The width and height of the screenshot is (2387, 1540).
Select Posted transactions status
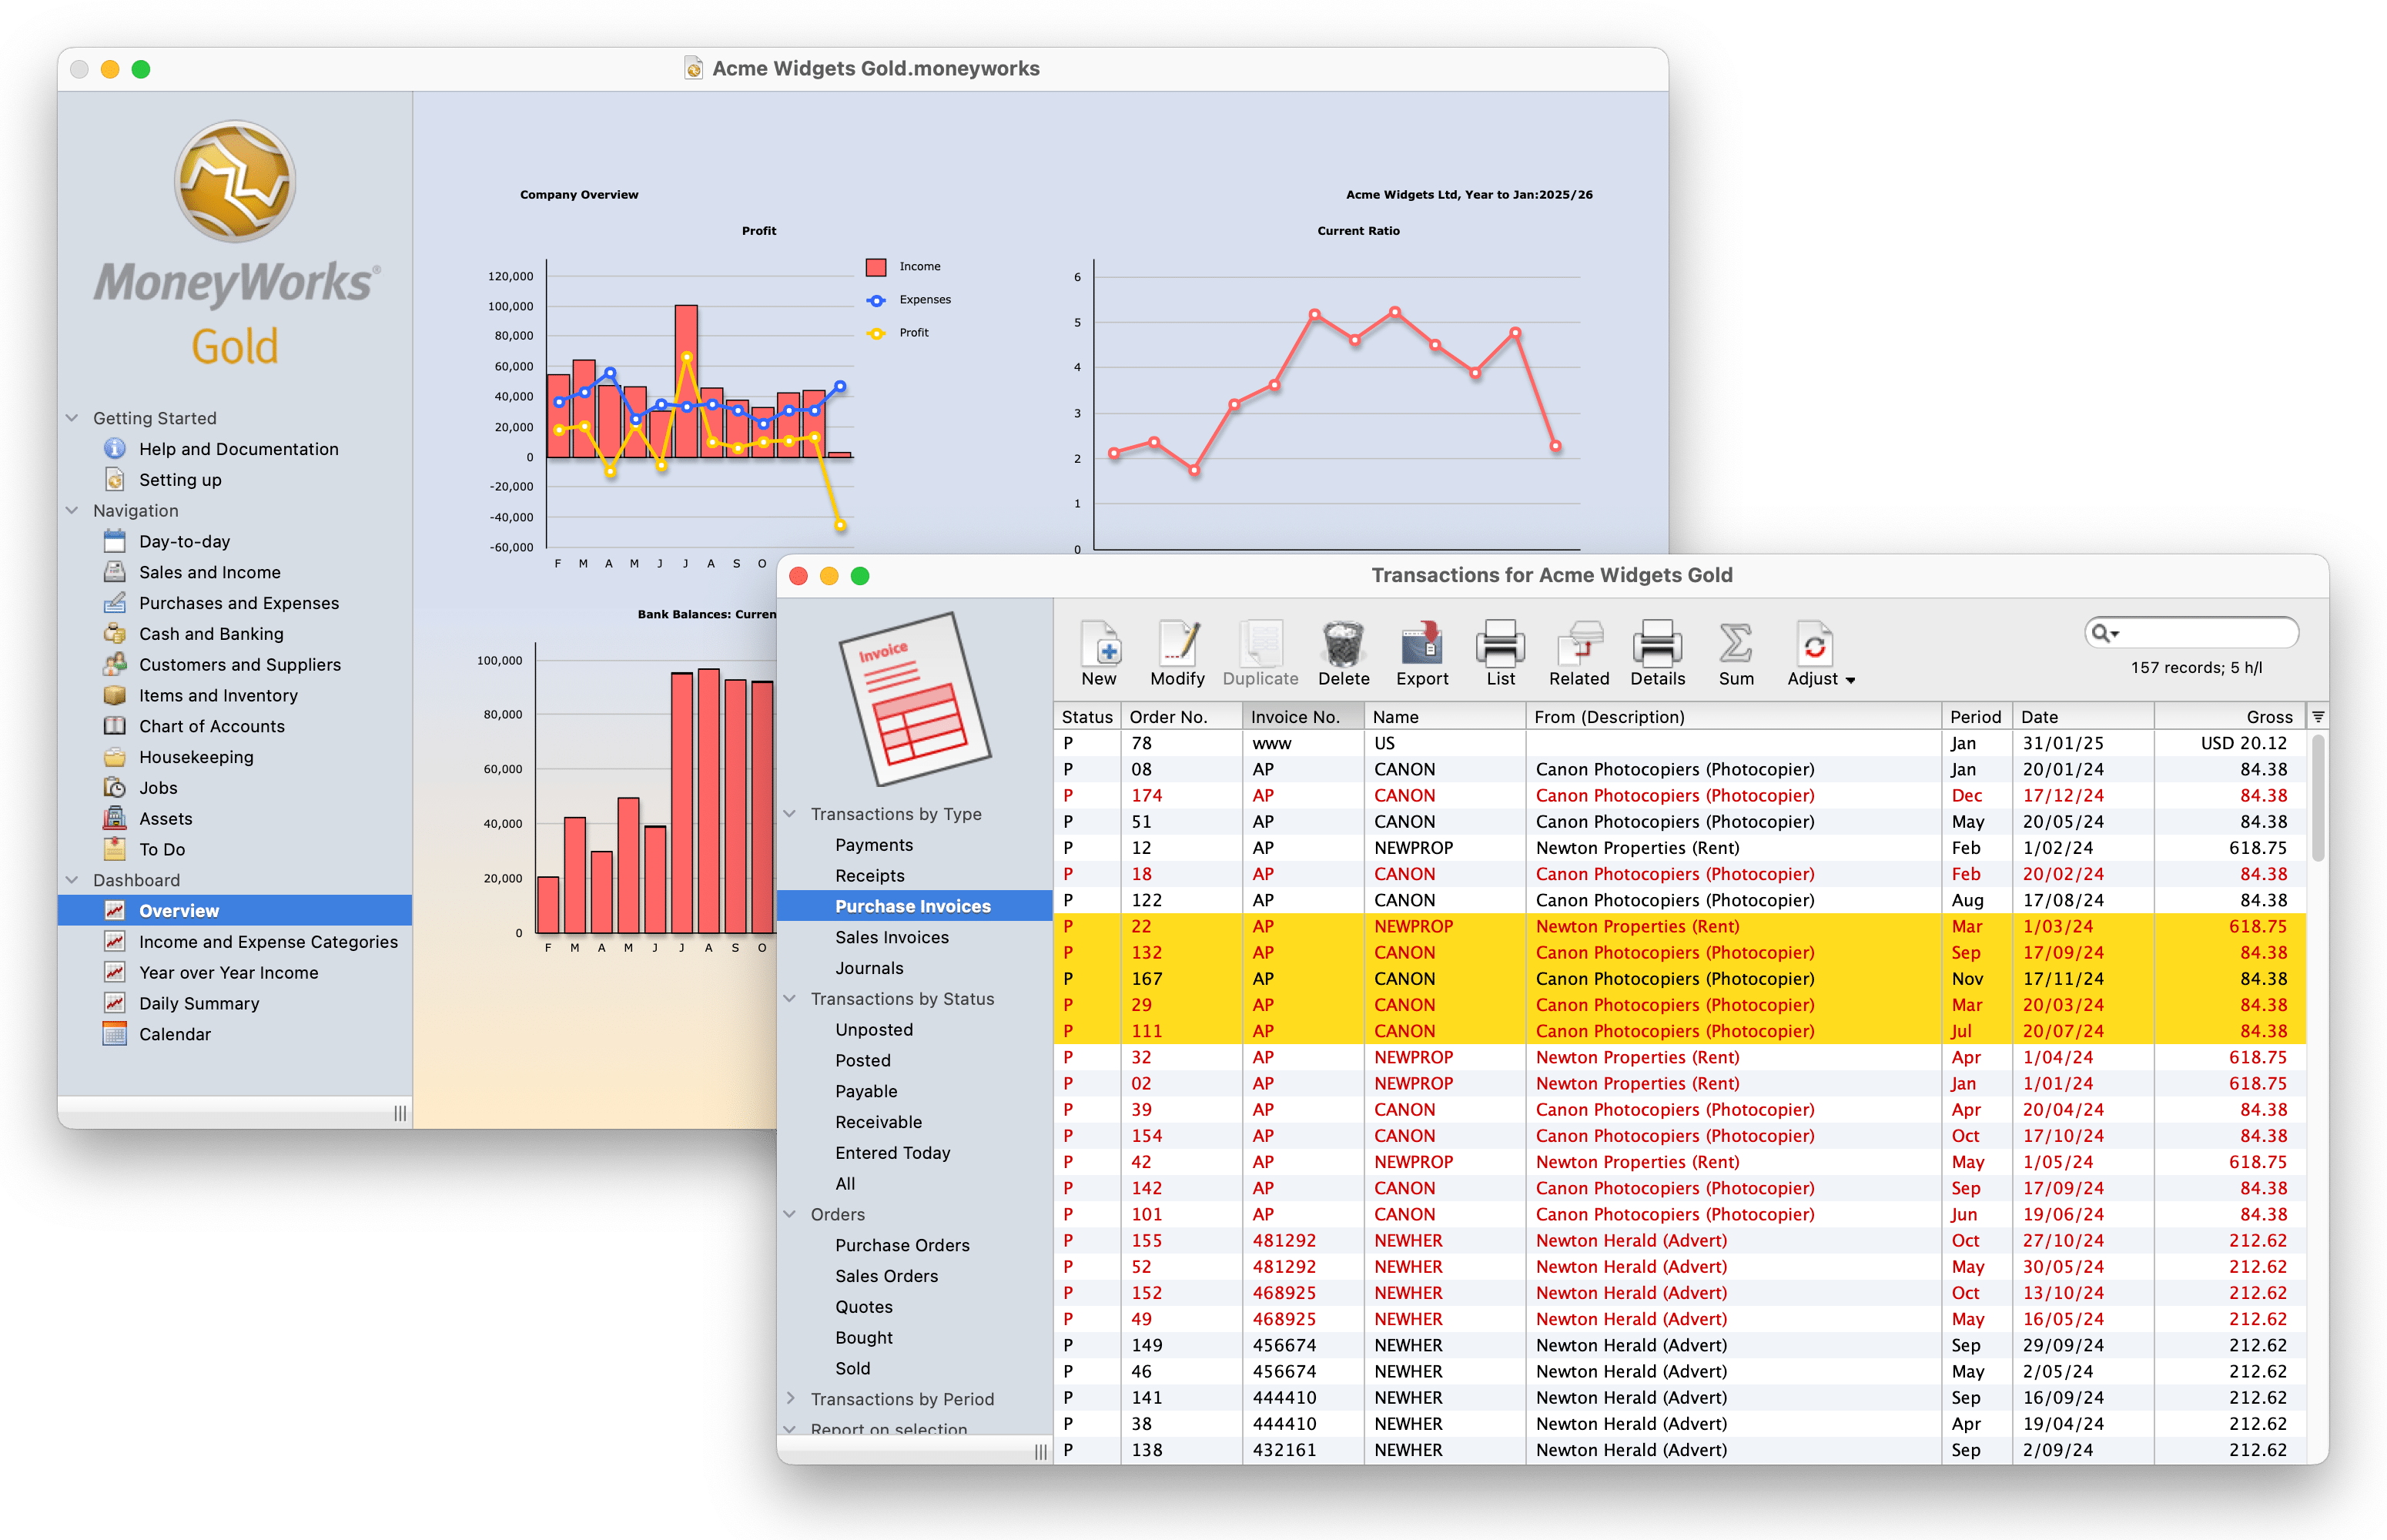[863, 1061]
